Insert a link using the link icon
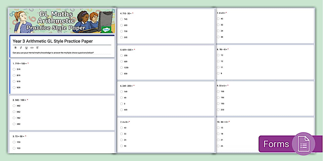Viewport: 323px width, 161px height. [32, 48]
